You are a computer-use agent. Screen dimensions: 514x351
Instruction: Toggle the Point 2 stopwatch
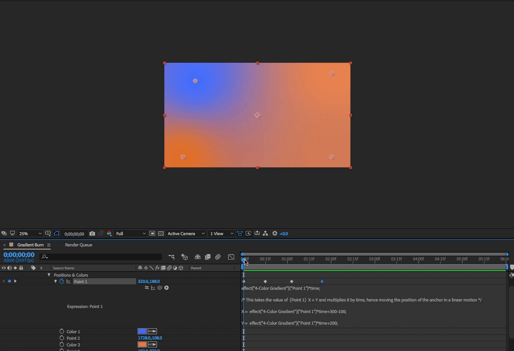coord(62,338)
